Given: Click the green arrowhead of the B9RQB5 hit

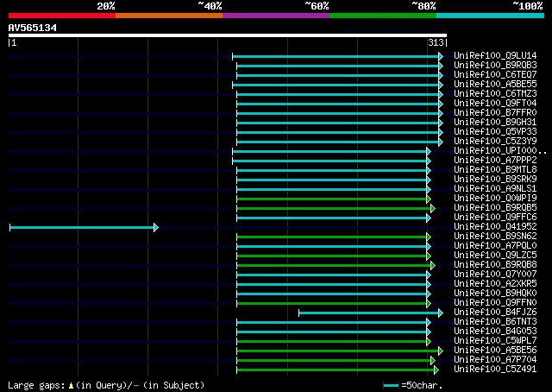Looking at the screenshot, I should pos(432,208).
